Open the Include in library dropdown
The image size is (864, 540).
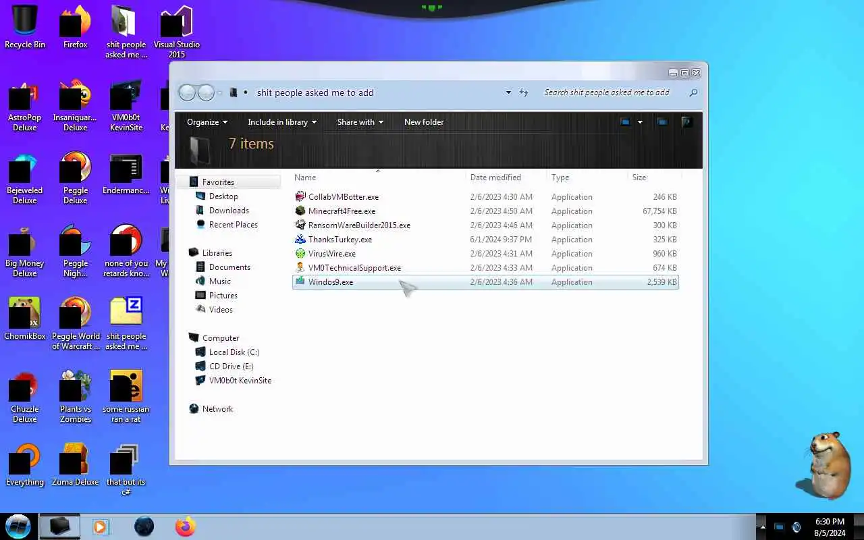[282, 122]
